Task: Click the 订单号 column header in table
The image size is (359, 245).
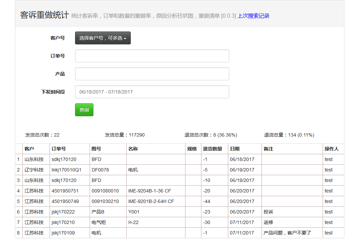Action: click(x=59, y=149)
